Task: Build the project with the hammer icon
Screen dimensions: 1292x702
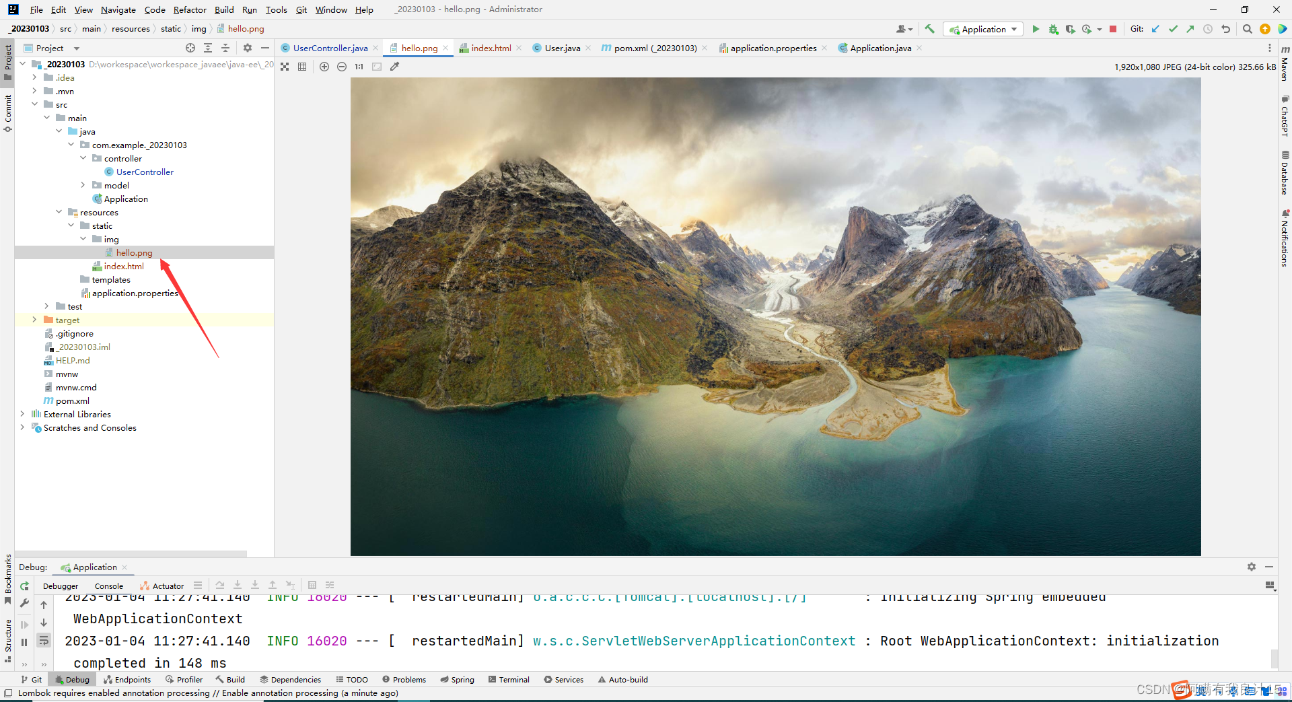Action: pos(929,29)
